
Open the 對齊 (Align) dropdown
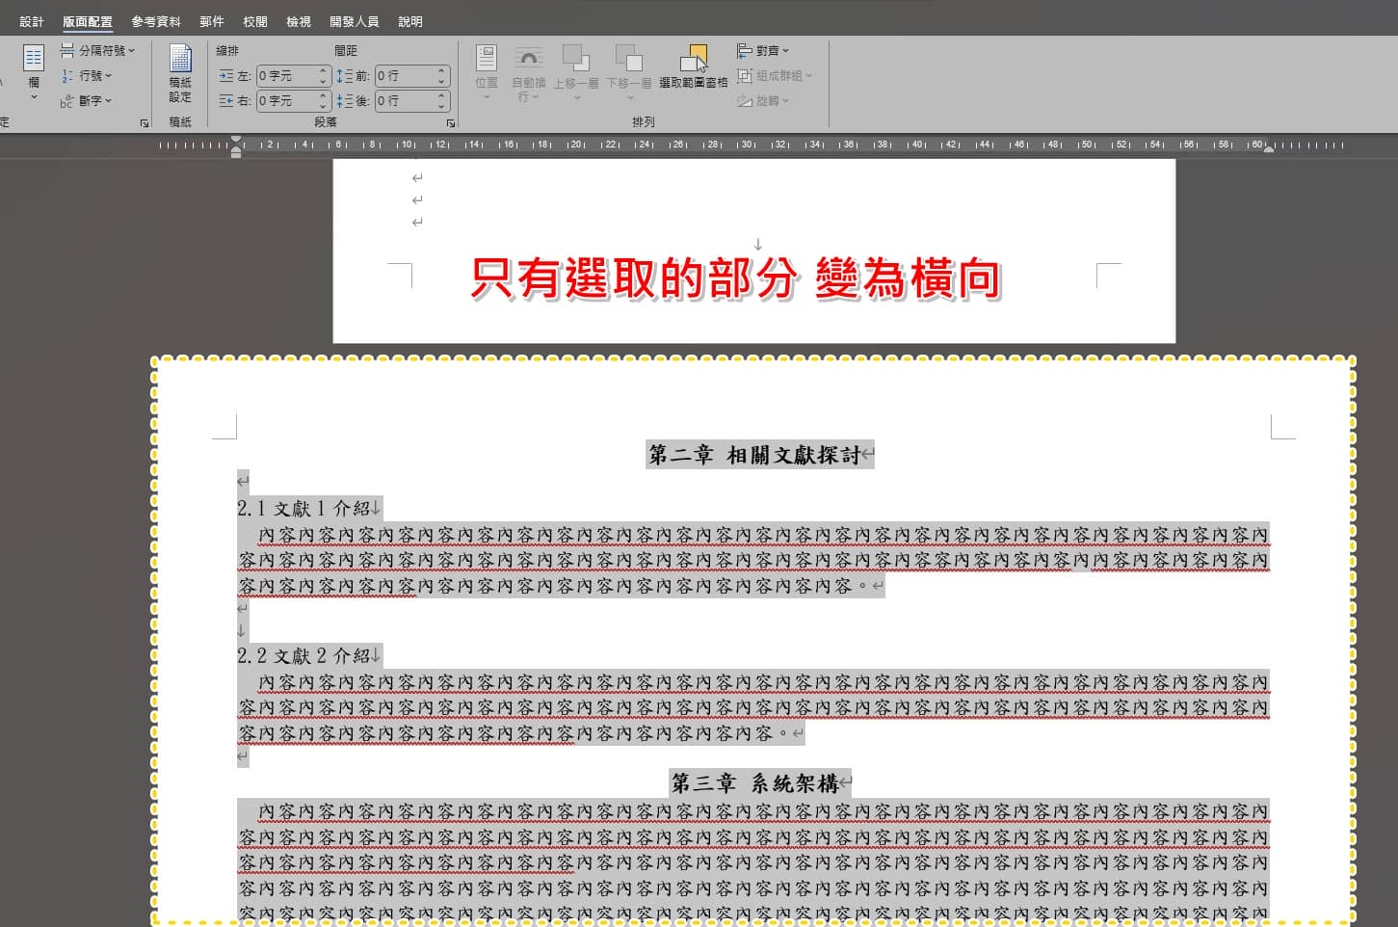(x=766, y=50)
